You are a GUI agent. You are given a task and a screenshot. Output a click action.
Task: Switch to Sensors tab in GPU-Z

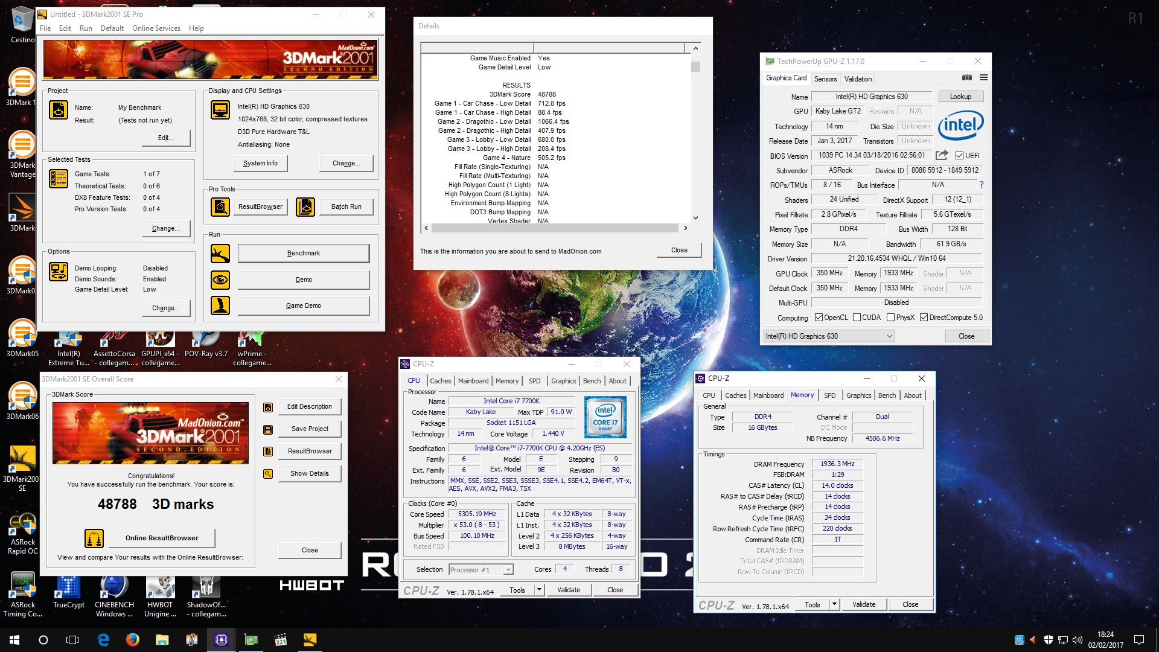825,79
